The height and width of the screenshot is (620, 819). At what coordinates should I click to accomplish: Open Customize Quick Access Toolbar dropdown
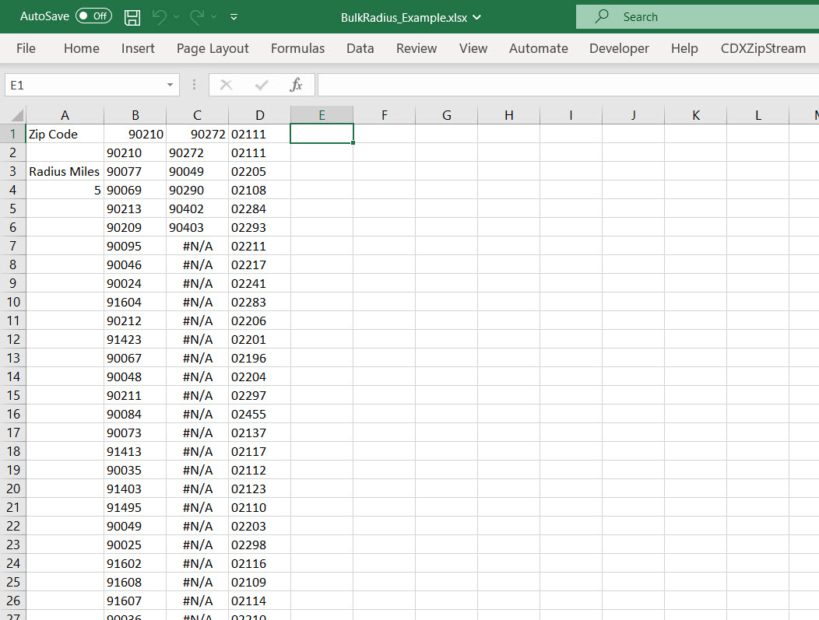(x=234, y=17)
